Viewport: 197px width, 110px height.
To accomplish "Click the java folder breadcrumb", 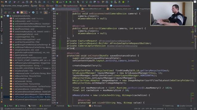I will (59, 6).
